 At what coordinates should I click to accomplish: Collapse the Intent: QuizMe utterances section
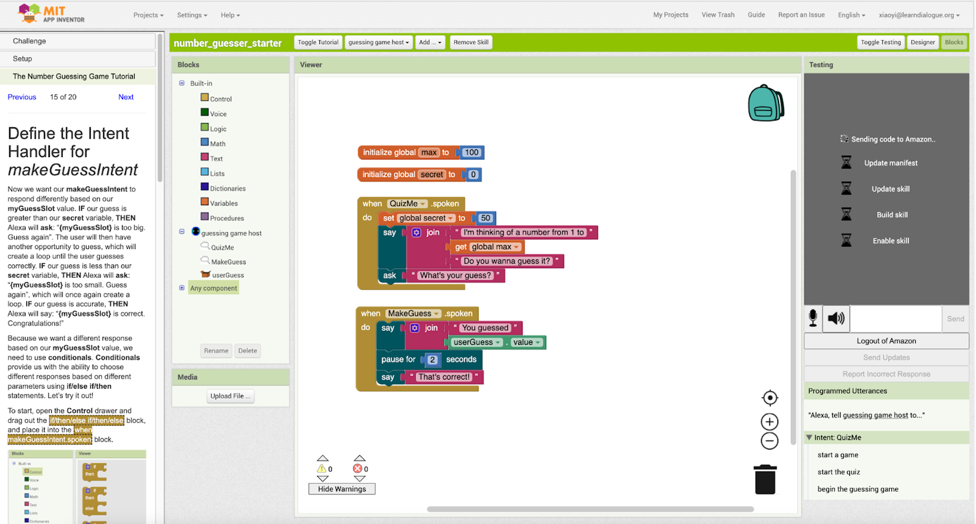click(809, 437)
